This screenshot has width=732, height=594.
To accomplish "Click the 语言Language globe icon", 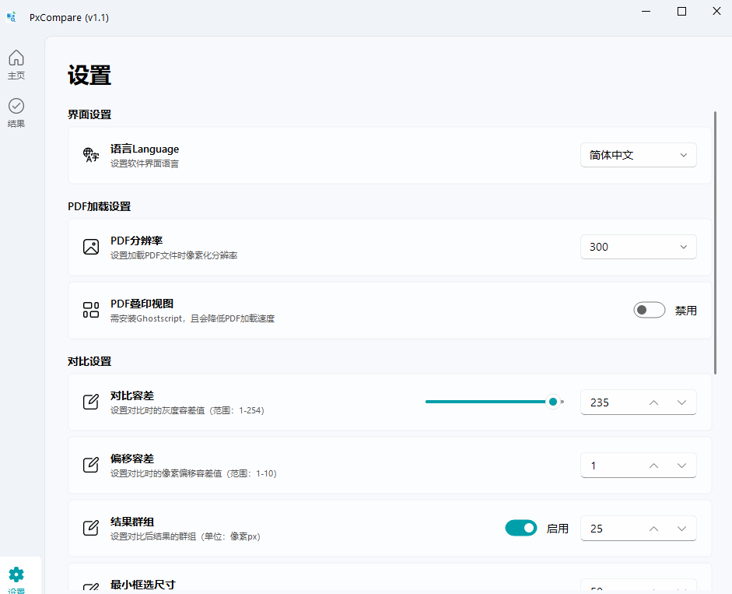I will coord(91,155).
